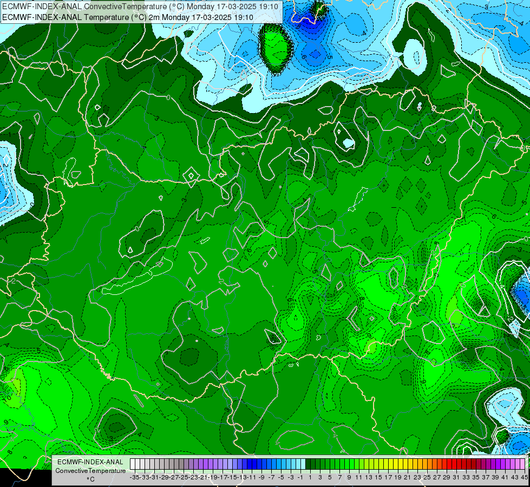Click the °C unit label in the legend

coord(90,479)
